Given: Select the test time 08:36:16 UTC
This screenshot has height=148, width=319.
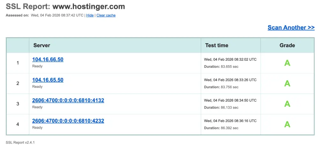Looking at the screenshot, I should tap(230, 121).
